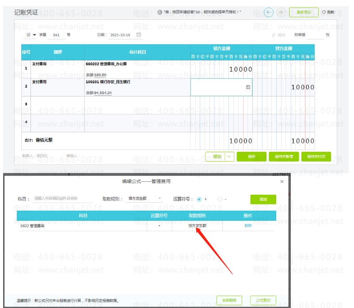Click row 1 debit amount 10000

coord(241,69)
